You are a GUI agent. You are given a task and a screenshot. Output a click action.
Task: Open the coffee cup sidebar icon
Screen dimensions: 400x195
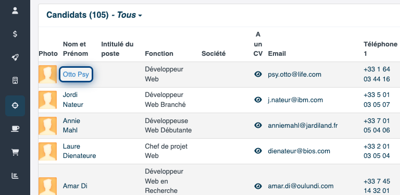pos(15,129)
